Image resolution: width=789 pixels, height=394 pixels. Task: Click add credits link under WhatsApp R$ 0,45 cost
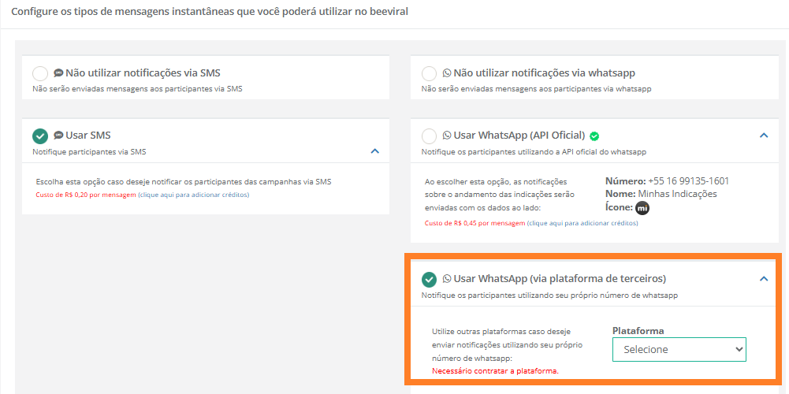(x=582, y=223)
